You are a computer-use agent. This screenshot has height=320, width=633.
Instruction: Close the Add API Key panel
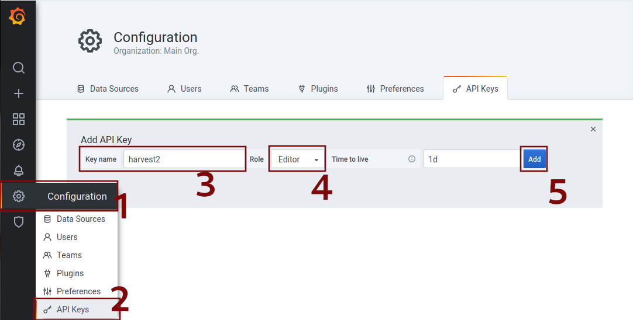593,129
